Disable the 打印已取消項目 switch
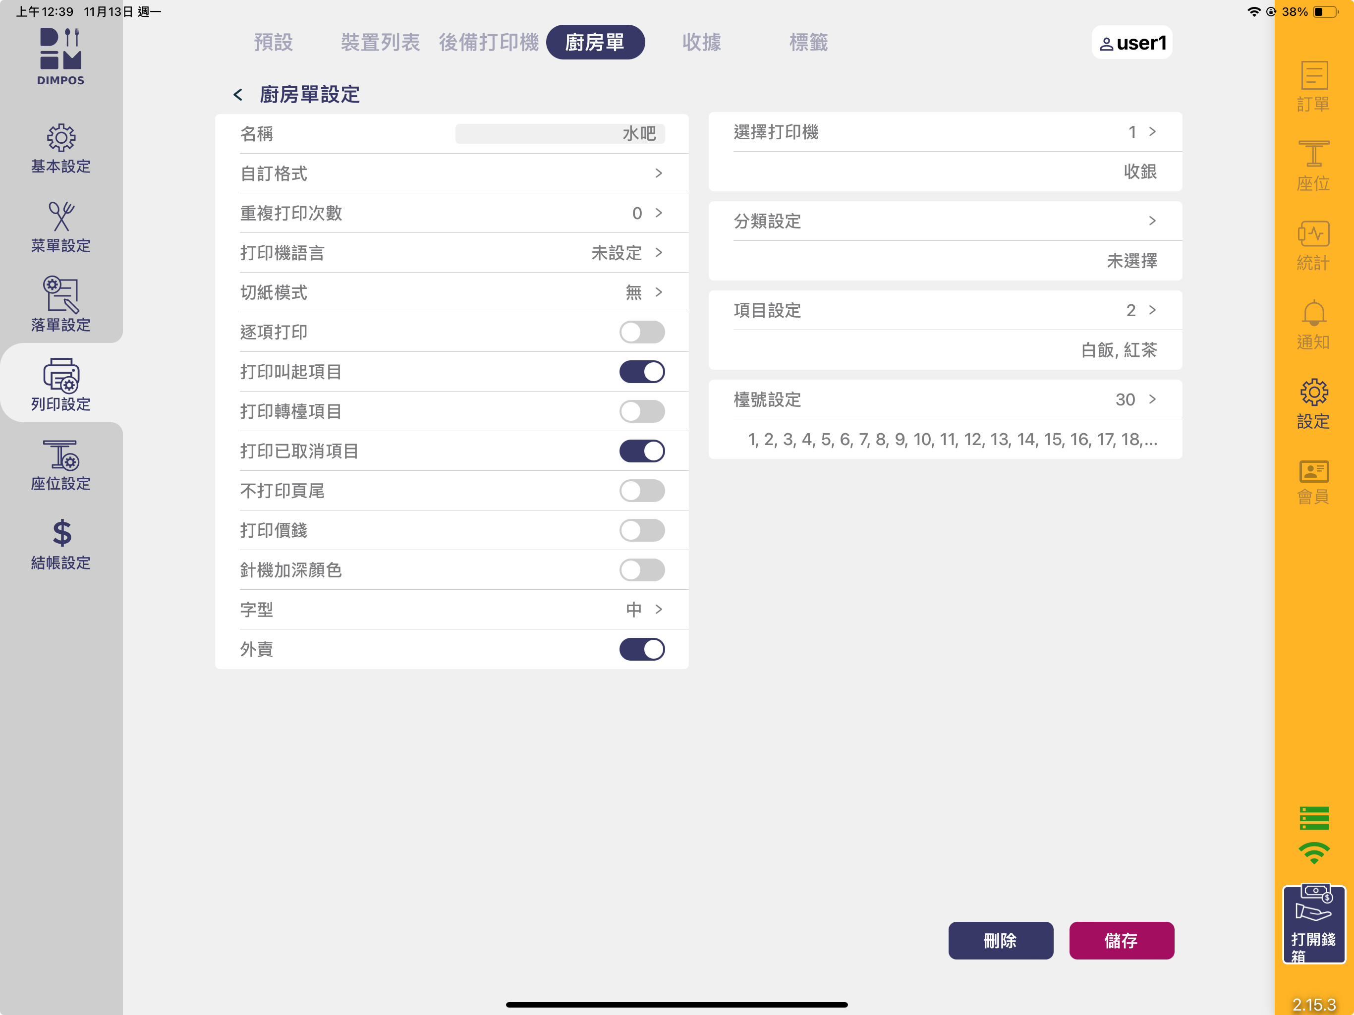 (641, 451)
